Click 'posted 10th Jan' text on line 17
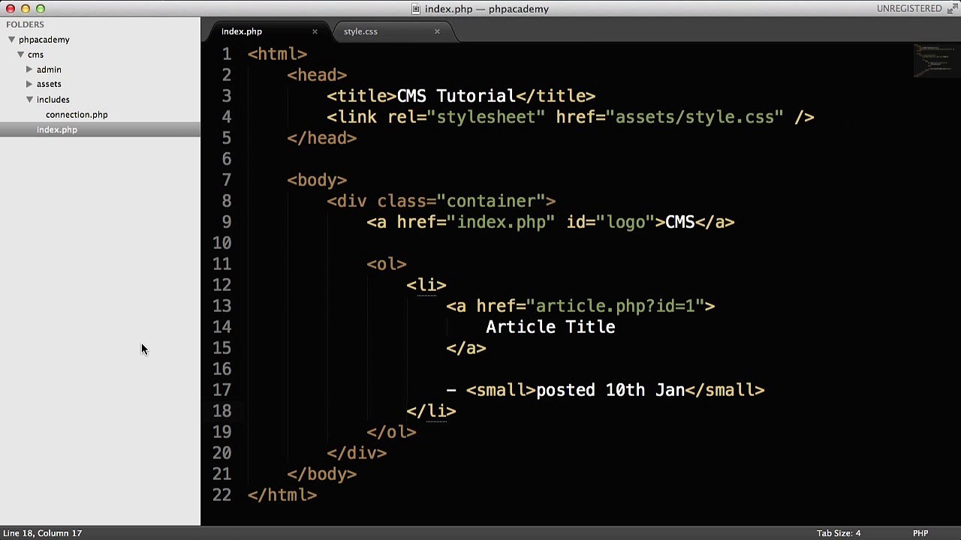The image size is (961, 540). (x=610, y=390)
